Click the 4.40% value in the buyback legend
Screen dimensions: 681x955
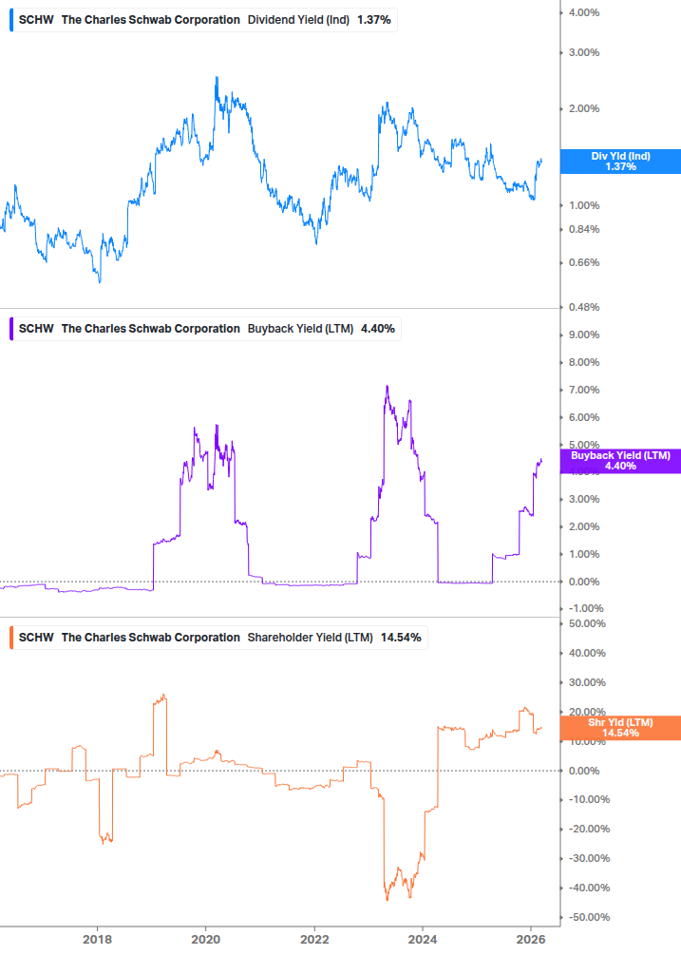[378, 329]
